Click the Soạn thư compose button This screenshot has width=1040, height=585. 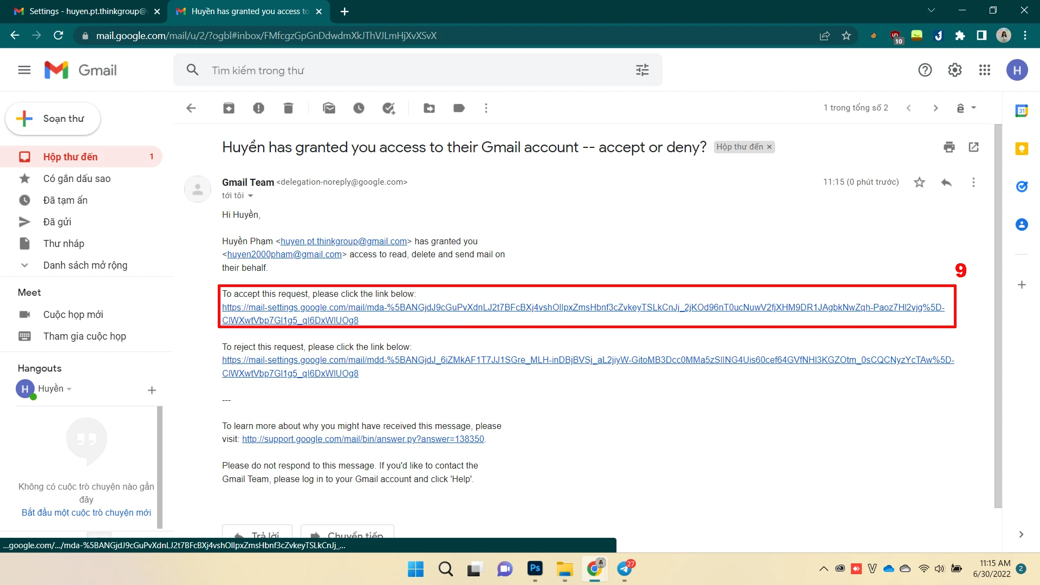[x=53, y=119]
